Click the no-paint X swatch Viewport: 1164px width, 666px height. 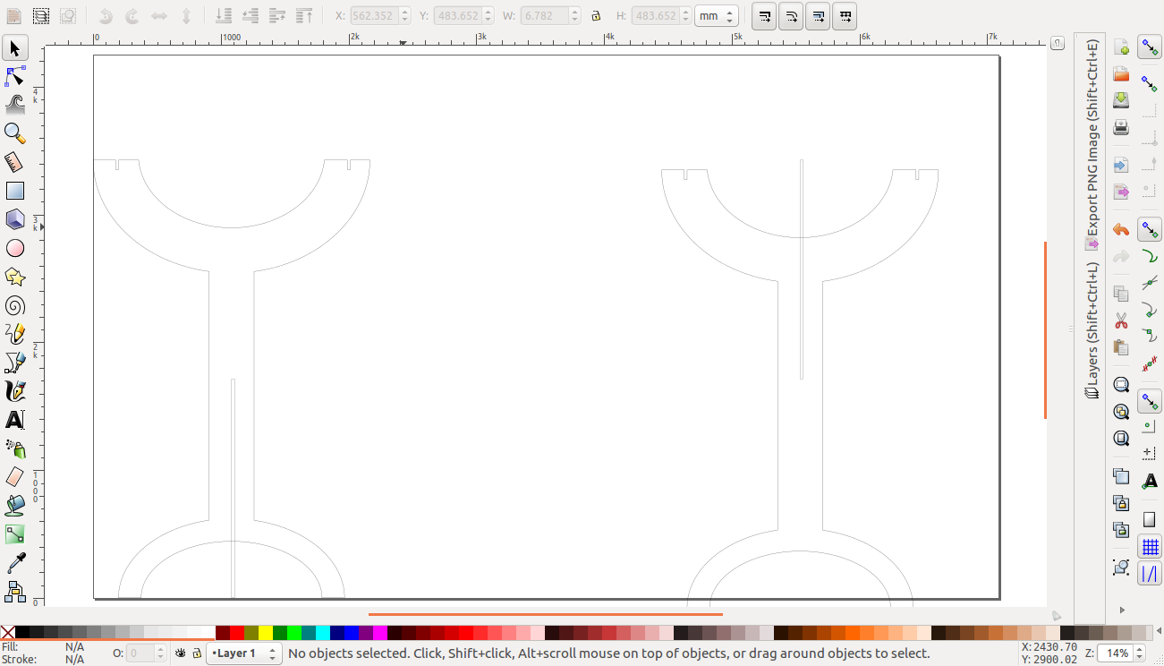point(8,633)
